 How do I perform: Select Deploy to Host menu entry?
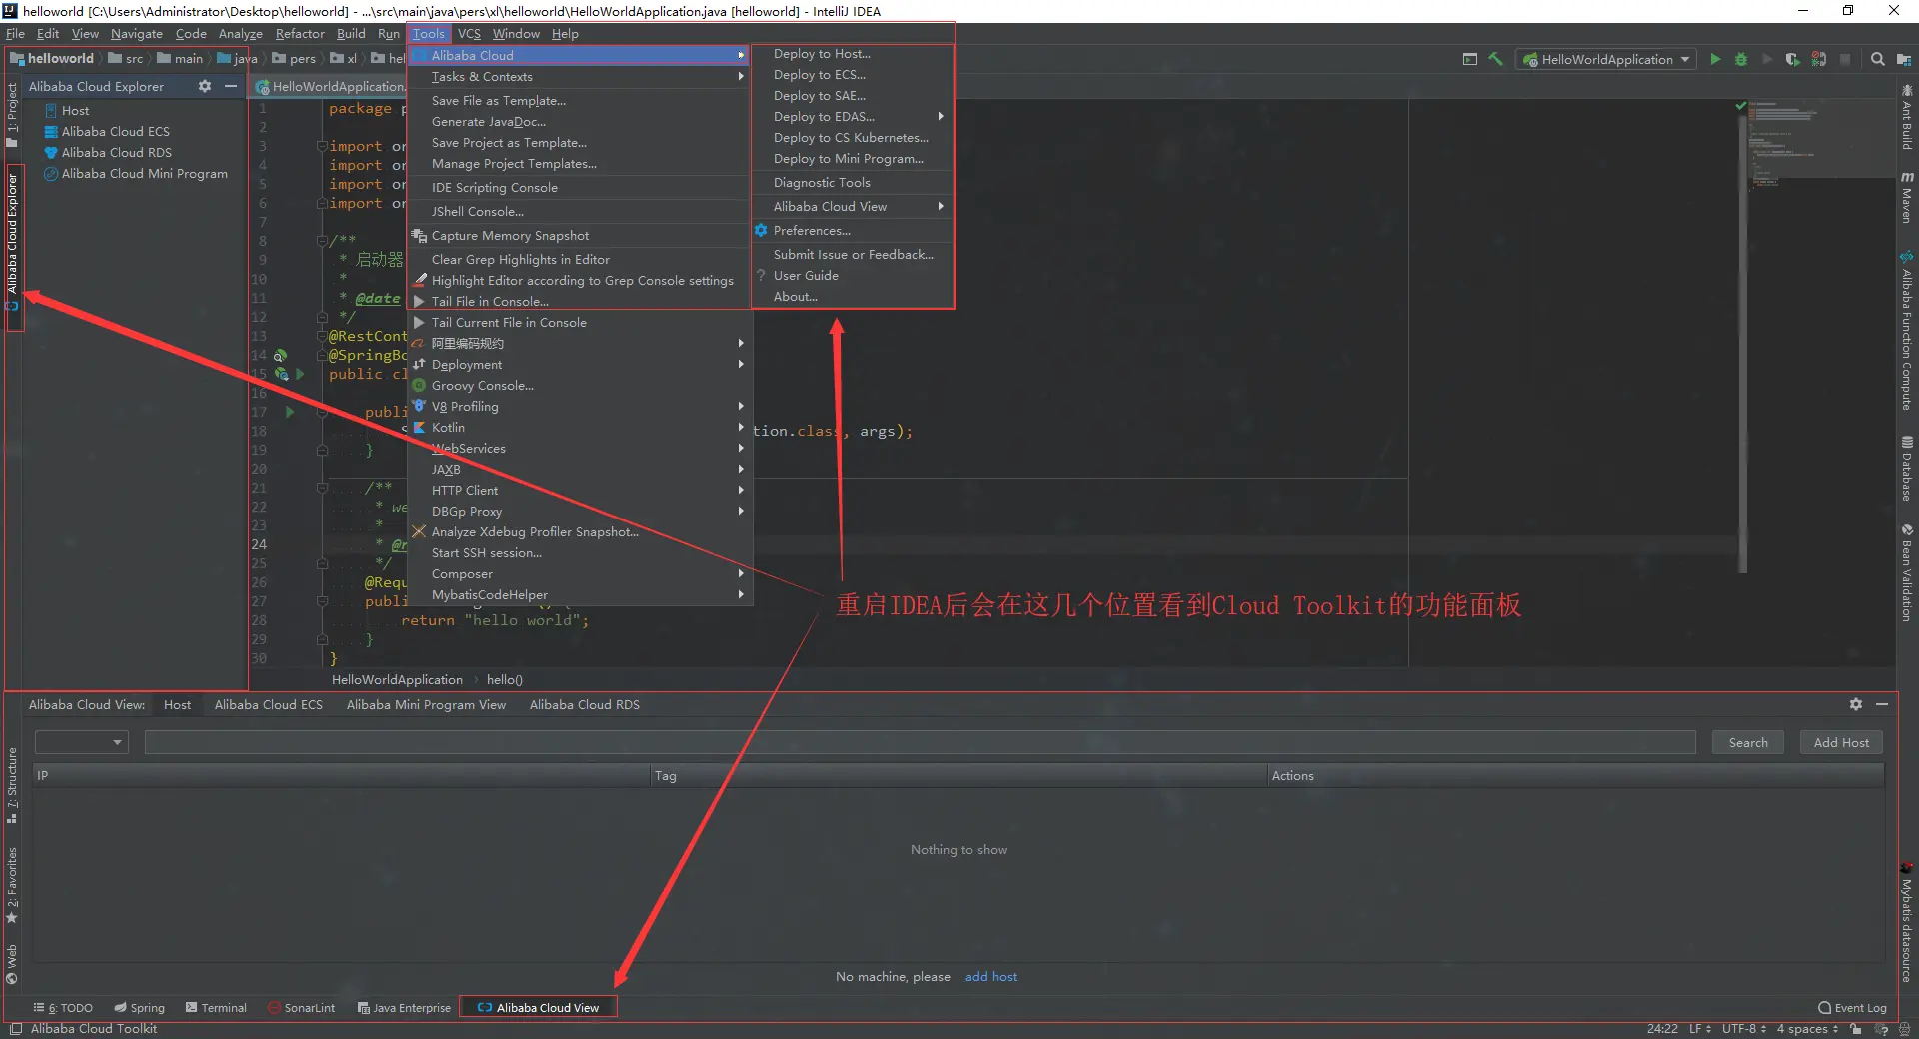tap(853, 54)
